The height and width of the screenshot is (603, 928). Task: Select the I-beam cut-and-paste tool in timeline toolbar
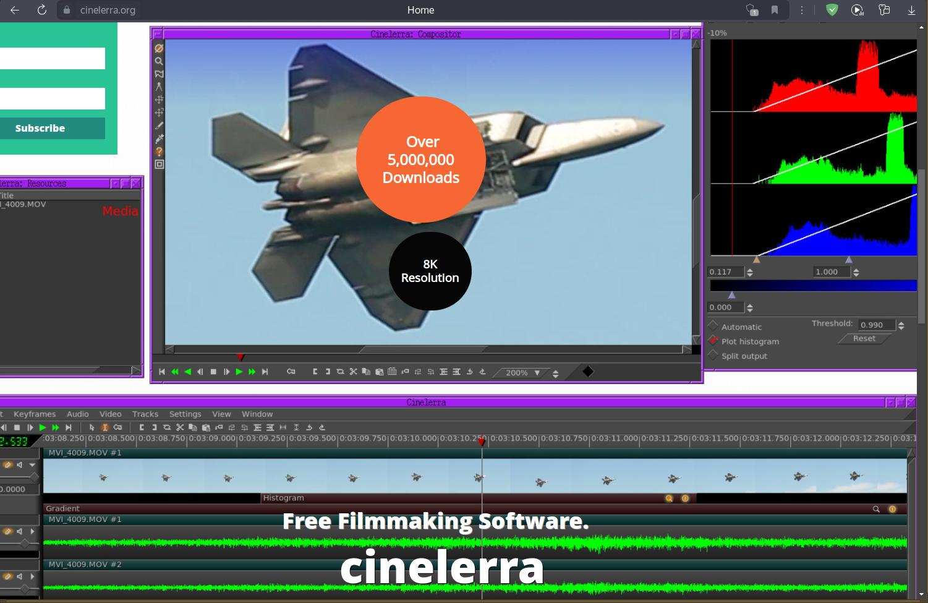click(x=104, y=427)
